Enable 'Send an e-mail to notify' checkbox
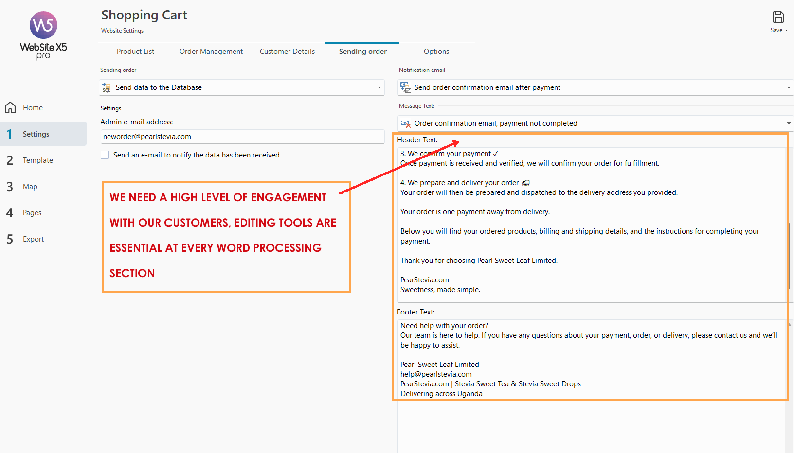This screenshot has width=794, height=453. (x=105, y=155)
